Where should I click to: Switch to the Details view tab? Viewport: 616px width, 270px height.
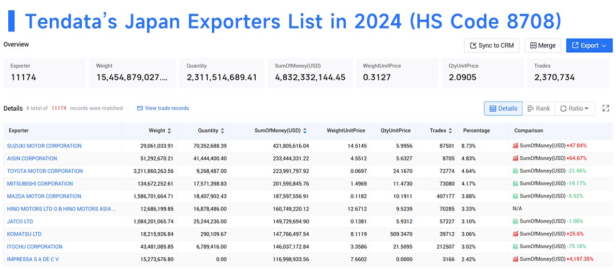[503, 109]
